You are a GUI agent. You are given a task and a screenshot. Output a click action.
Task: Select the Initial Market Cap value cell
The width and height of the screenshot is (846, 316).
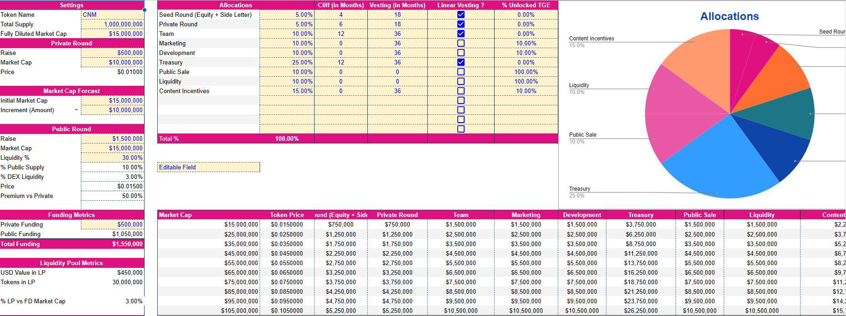tap(112, 100)
